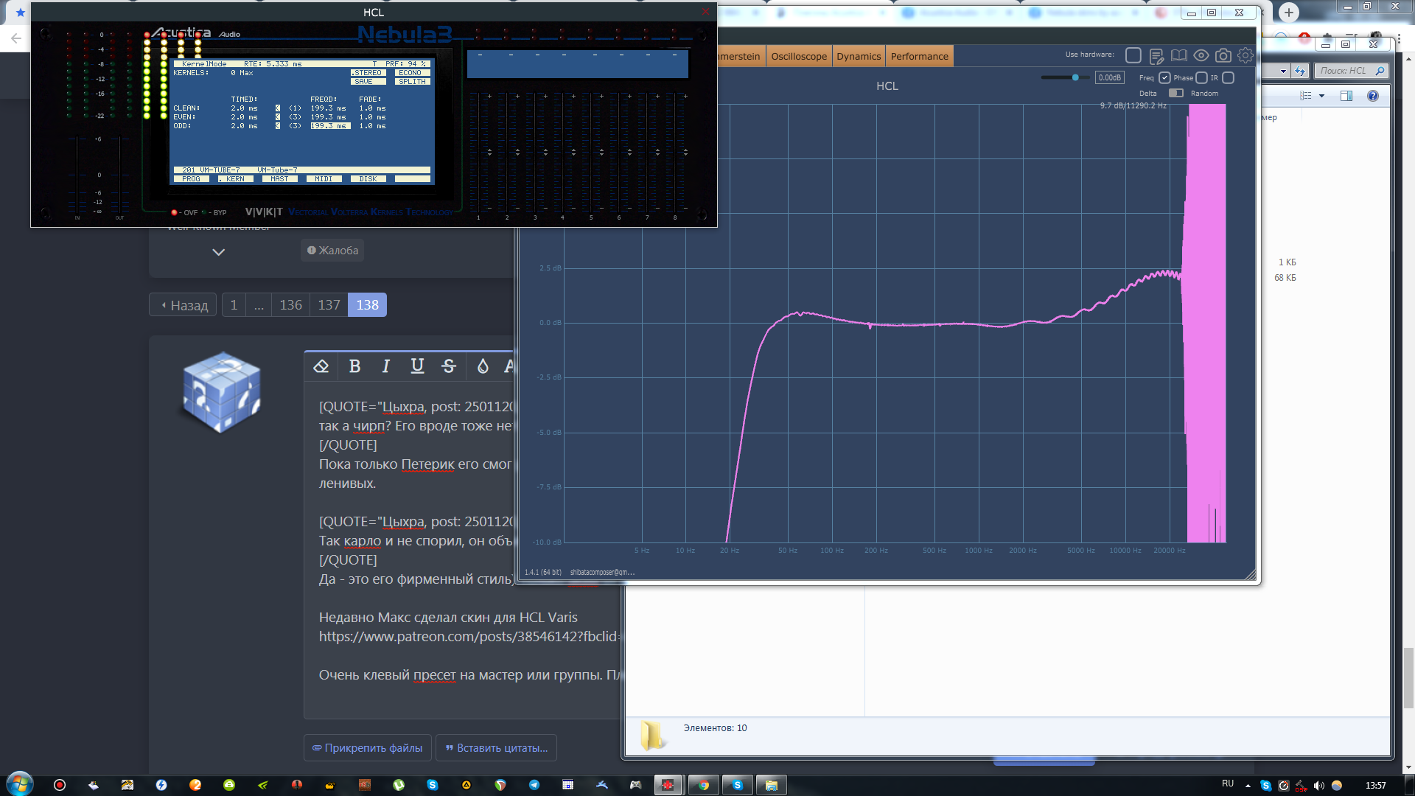Click the Жалоба report button

332,251
